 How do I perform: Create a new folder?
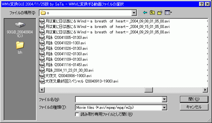(160, 13)
